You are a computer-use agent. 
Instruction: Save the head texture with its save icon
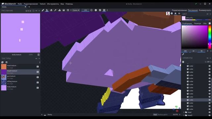pos(37,67)
